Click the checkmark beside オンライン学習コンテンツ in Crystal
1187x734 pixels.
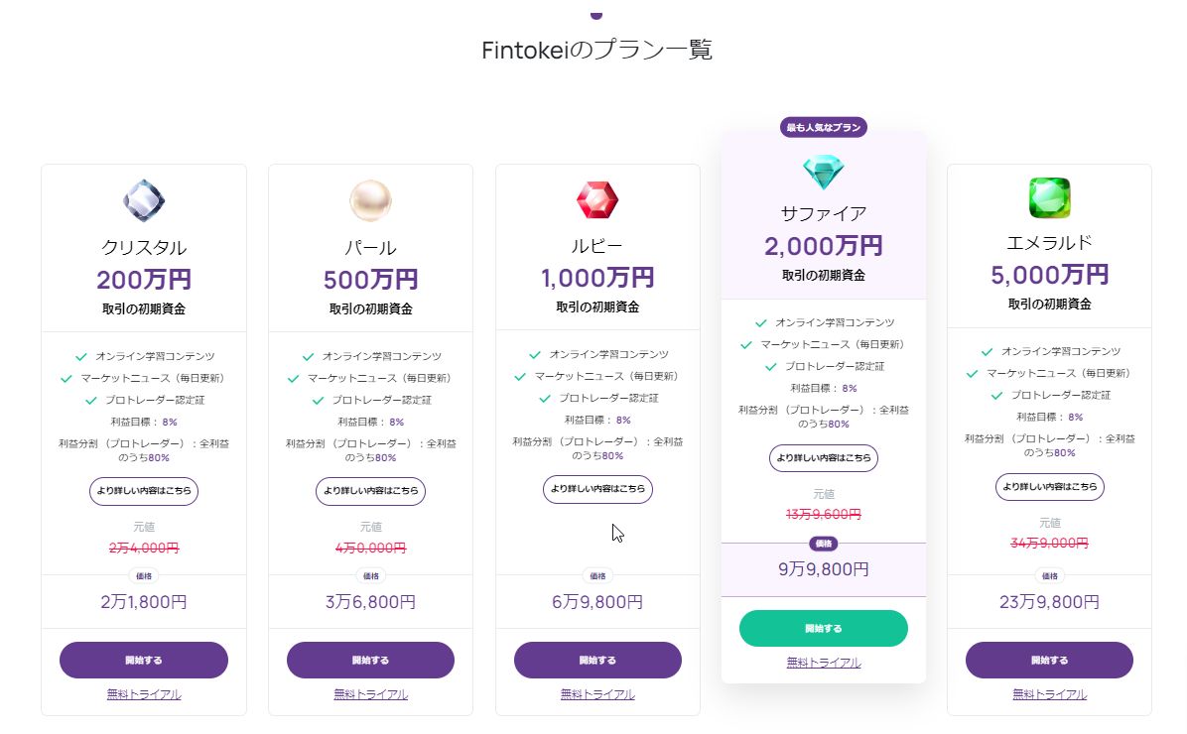81,356
